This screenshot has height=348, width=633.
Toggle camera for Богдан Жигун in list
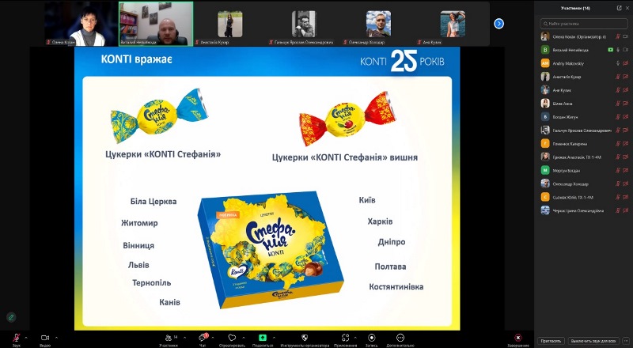coord(626,117)
